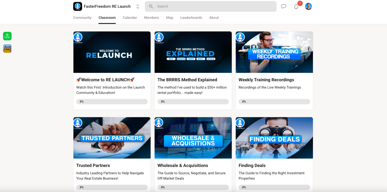
Task: Open the Trusted Partners course title
Action: [x=93, y=165]
